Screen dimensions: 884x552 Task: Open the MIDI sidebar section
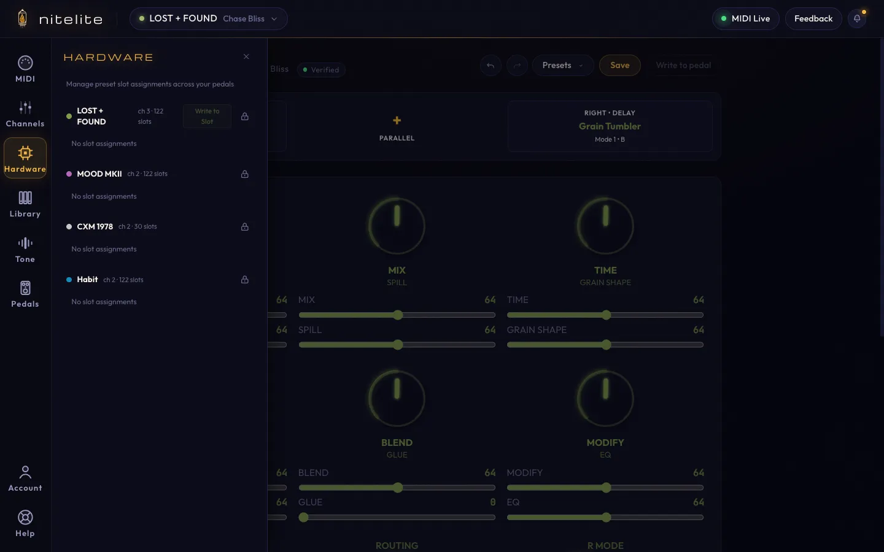click(25, 69)
